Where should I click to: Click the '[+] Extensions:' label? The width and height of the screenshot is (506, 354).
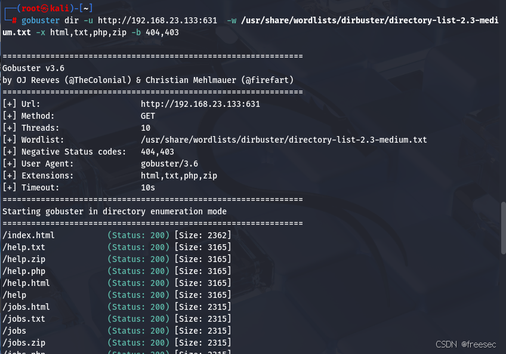(38, 176)
